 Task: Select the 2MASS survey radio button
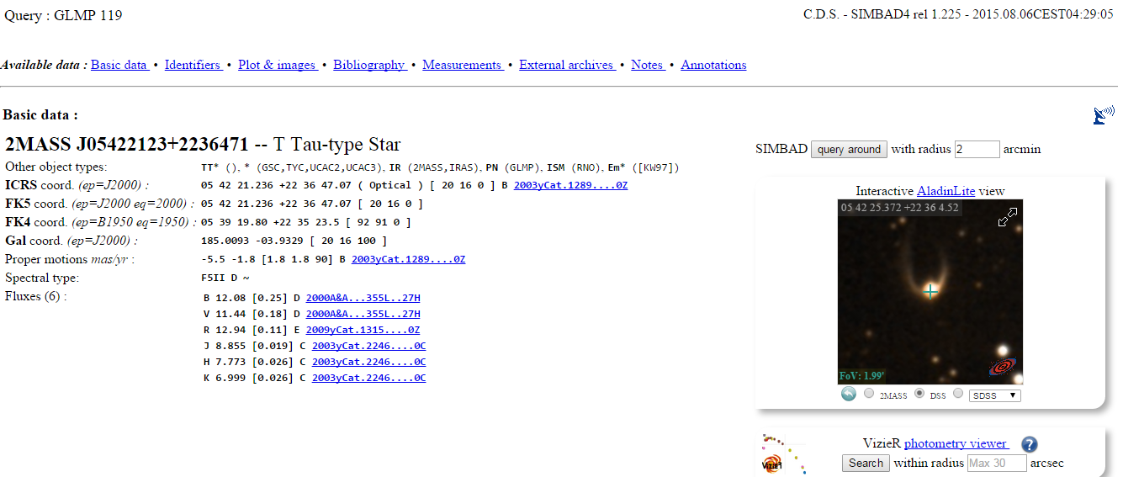869,394
